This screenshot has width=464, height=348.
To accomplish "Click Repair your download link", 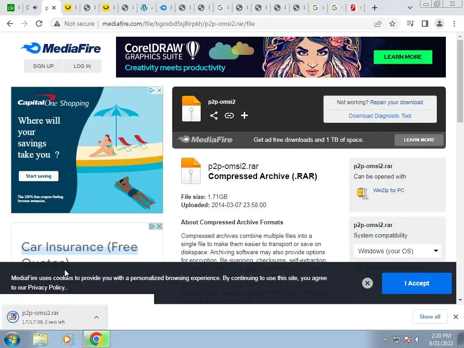I will (x=396, y=102).
